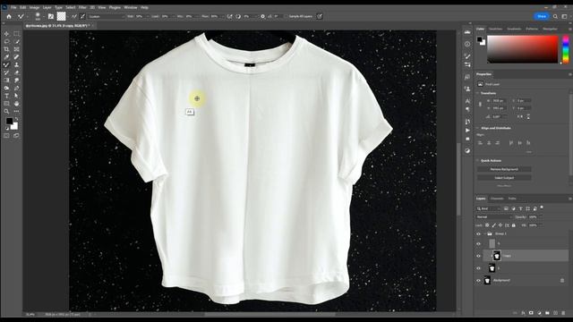Select the Rectangular Marquee tool
Screen dimensions: 573x322
tap(16, 34)
